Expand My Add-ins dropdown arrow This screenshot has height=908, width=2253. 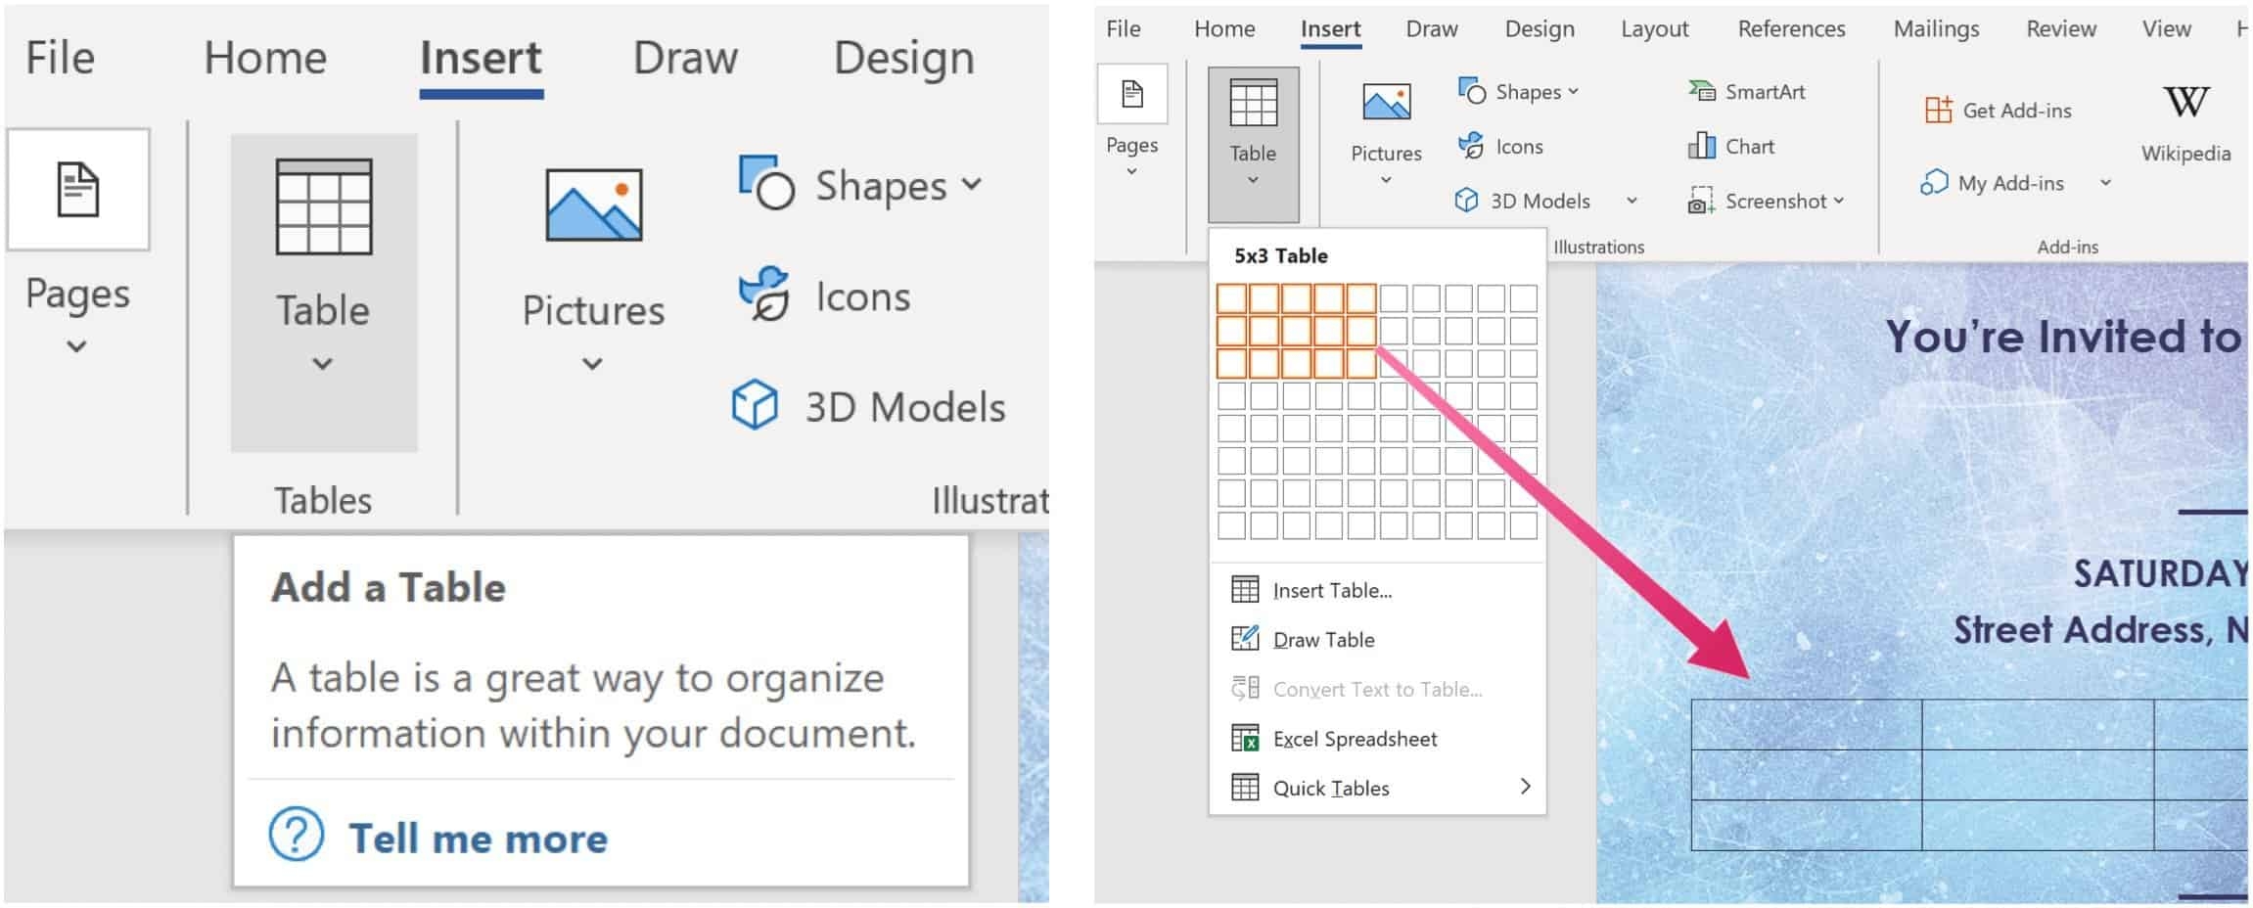pos(2105,183)
